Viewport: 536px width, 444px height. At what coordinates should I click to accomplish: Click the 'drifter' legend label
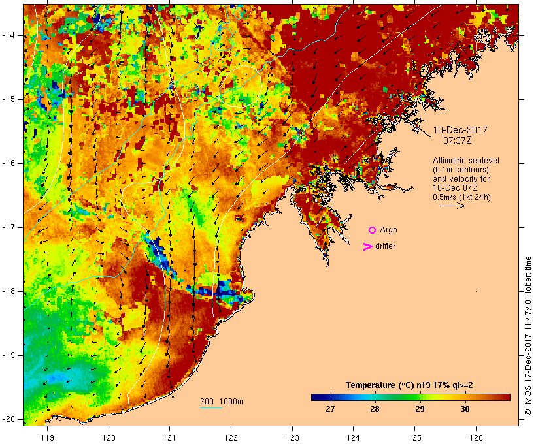385,246
